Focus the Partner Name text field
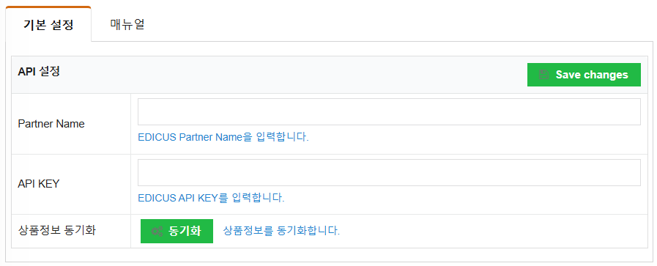The height and width of the screenshot is (266, 657). [389, 112]
